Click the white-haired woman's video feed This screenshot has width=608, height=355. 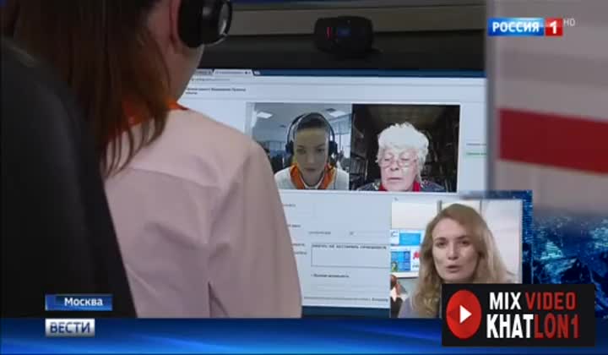tap(405, 148)
